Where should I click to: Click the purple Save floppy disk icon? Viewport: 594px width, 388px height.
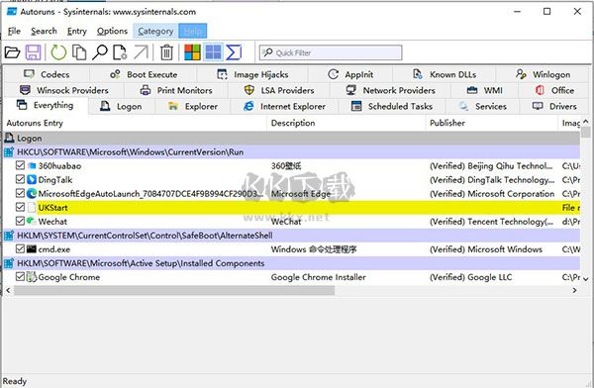34,52
